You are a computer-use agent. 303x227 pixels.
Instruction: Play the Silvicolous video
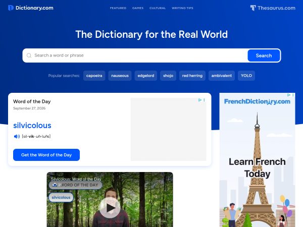[x=110, y=208]
